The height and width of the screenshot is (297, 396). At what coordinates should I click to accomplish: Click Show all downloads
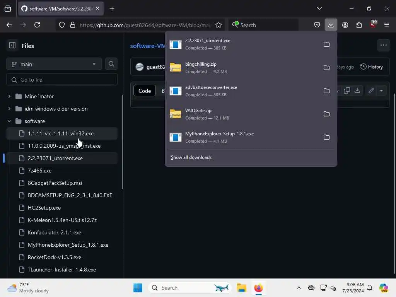(191, 157)
